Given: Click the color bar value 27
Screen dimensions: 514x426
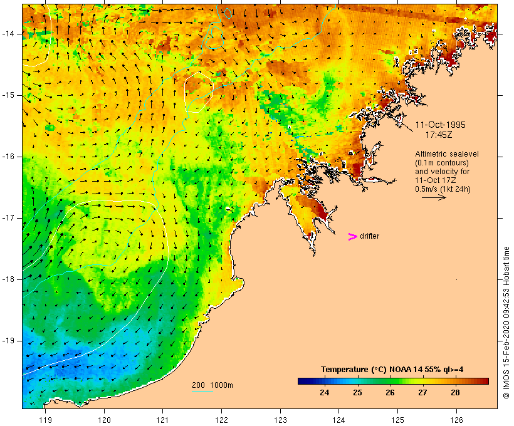Looking at the screenshot, I should [x=422, y=392].
